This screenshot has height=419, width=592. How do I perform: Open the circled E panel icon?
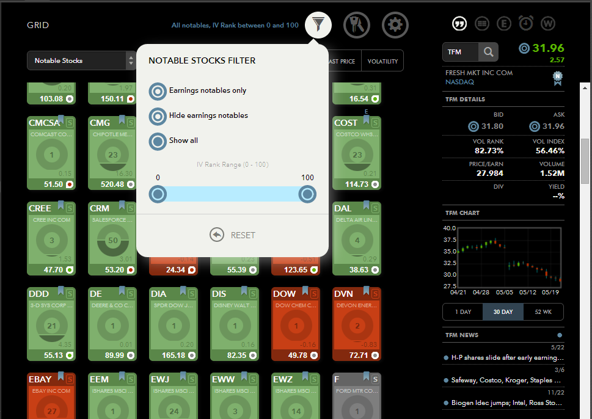503,24
